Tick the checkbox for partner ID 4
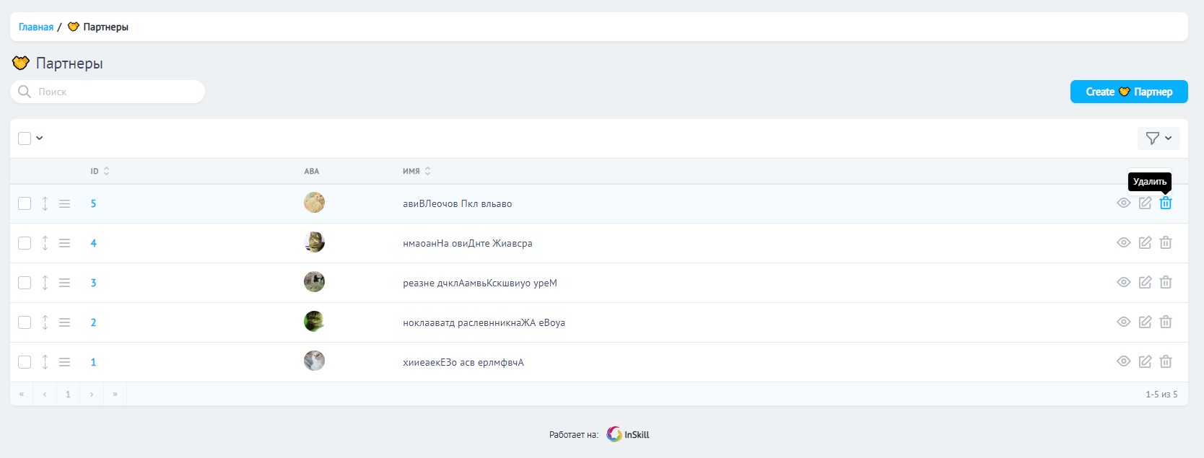1204x458 pixels. tap(25, 243)
